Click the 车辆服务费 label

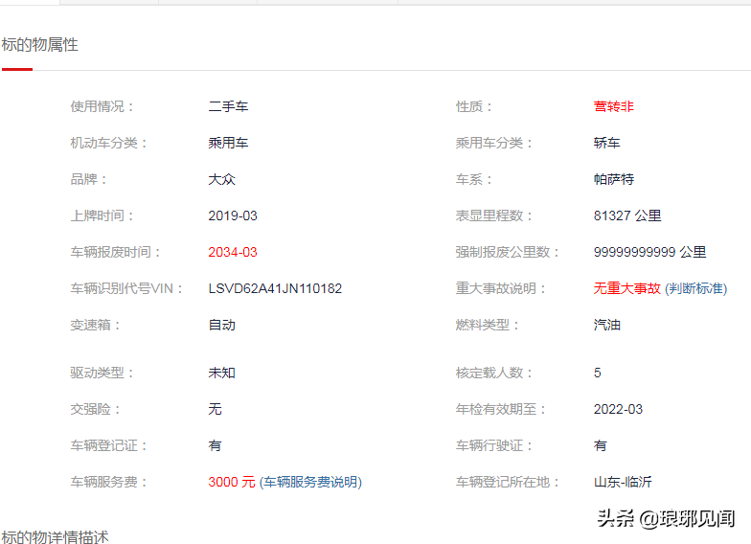coord(109,482)
